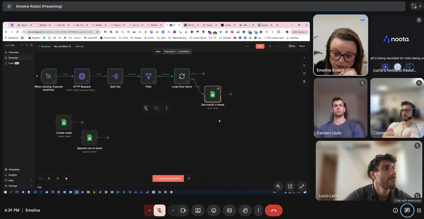Add node using canvas plus button
Image resolution: width=424 pixels, height=219 pixels.
tap(304, 57)
